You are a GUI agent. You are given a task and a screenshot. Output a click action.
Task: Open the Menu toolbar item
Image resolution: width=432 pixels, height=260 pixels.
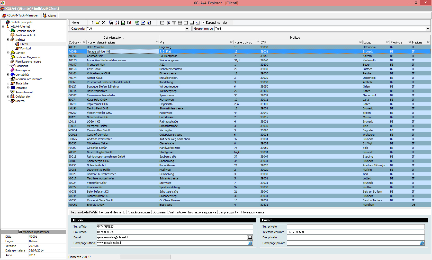coord(75,23)
